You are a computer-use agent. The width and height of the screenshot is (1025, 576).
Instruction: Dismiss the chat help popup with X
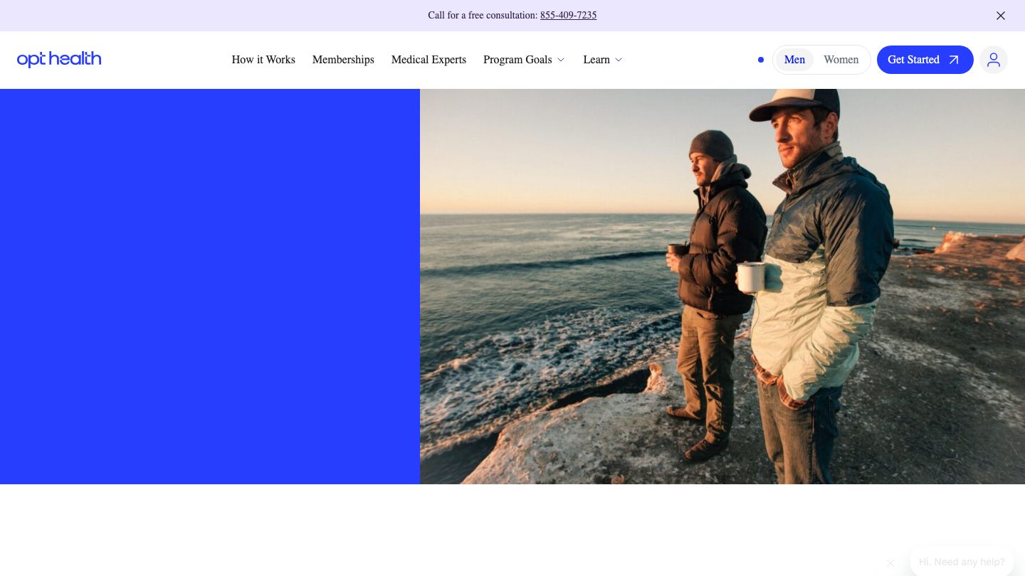(x=890, y=563)
